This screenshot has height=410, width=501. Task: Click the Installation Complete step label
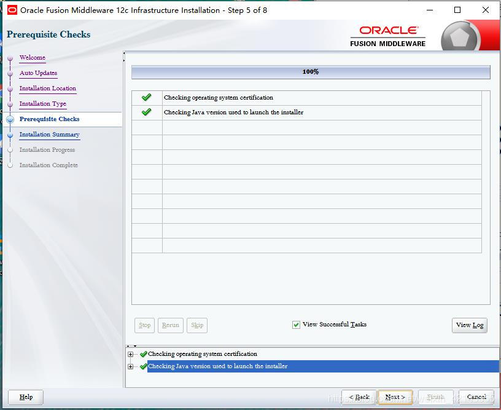point(49,165)
